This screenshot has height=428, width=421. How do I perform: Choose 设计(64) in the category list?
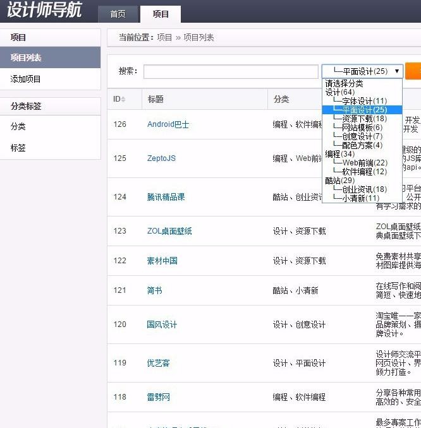(362, 92)
